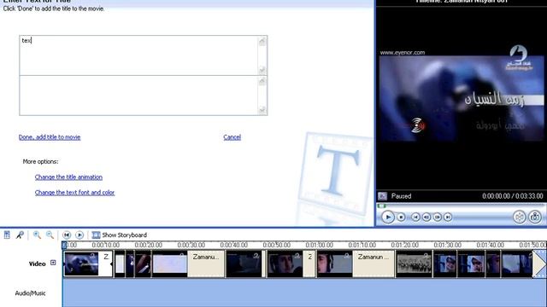Click the empty lower title text box
Viewport: 547px width, 307px height.
tap(138, 96)
